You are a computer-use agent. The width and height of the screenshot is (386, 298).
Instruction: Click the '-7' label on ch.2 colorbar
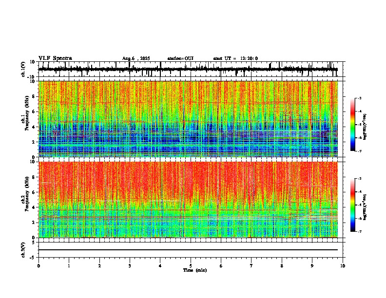pyautogui.click(x=359, y=231)
